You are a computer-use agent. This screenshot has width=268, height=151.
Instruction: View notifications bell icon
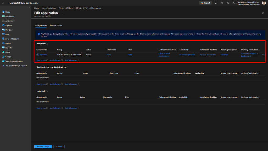click(x=216, y=3)
